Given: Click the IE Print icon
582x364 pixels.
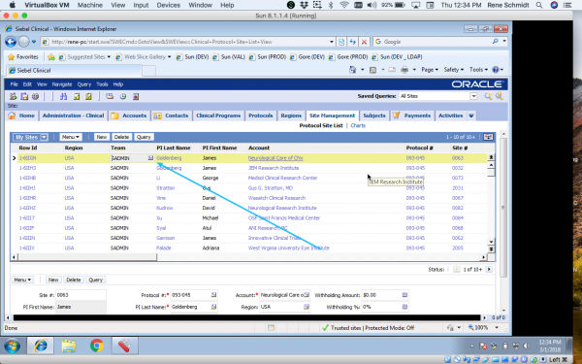Looking at the screenshot, I should point(404,70).
